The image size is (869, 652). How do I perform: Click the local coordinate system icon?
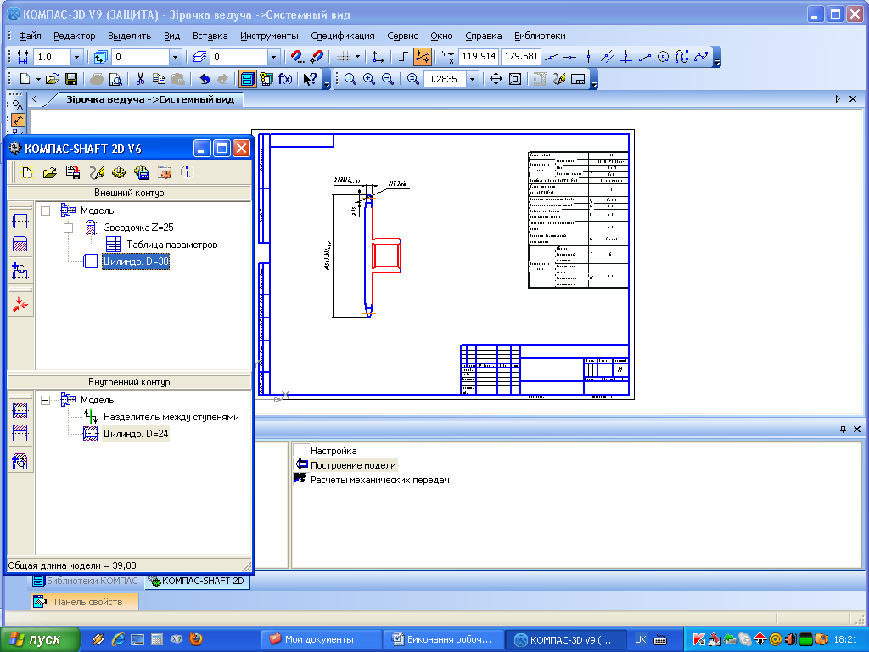(378, 57)
